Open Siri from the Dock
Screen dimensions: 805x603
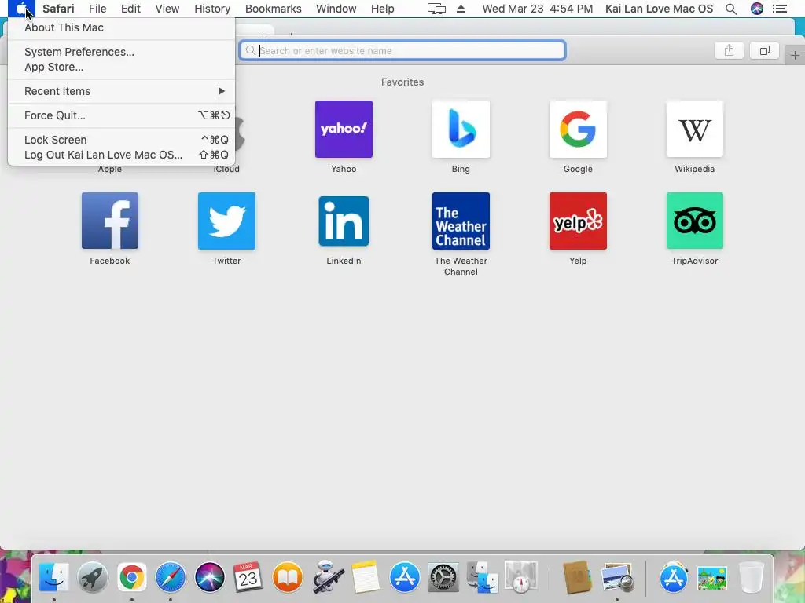coord(209,577)
